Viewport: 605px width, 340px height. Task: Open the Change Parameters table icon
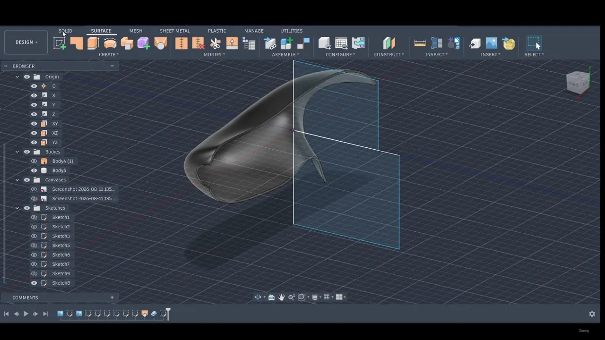[x=341, y=43]
